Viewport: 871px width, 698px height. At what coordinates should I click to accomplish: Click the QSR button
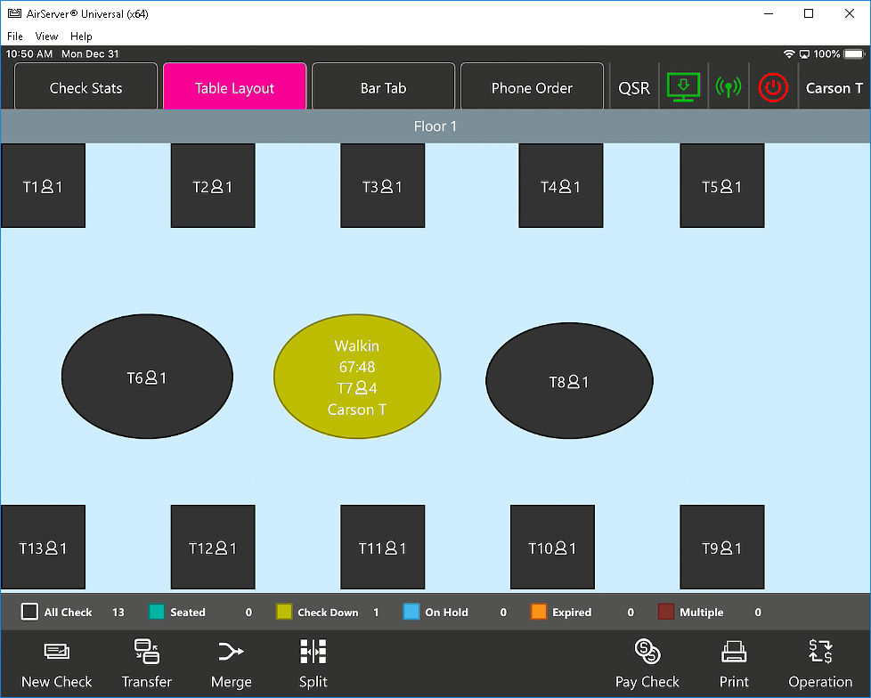(634, 88)
